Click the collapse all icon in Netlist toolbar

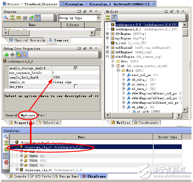coord(108,18)
